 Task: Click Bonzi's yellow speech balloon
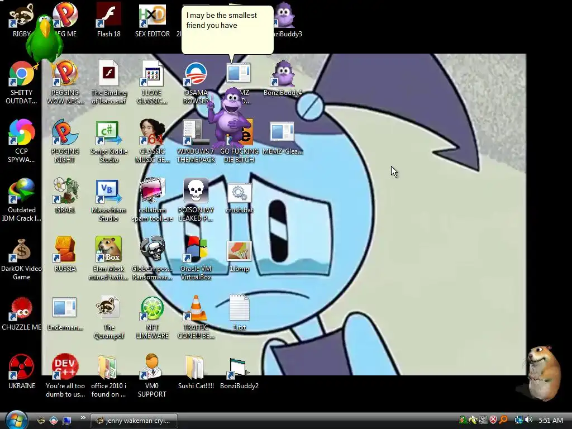[x=228, y=30]
